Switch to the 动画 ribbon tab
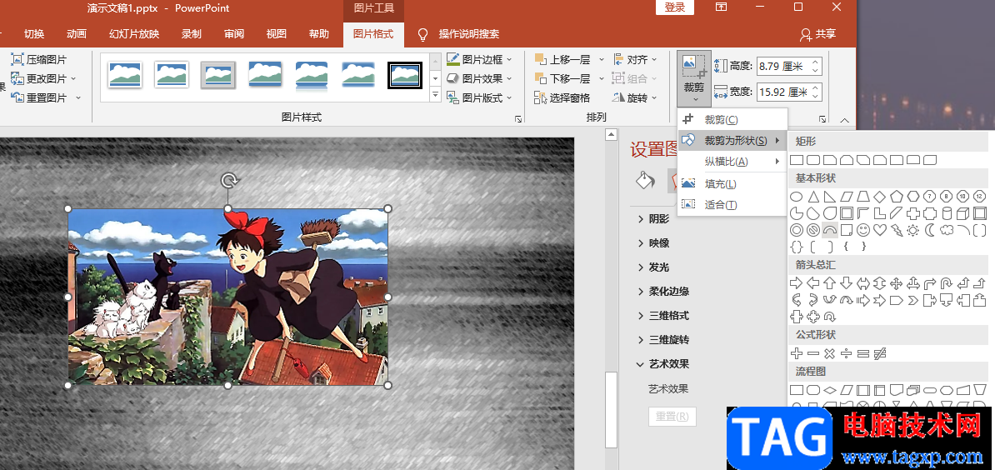 (76, 34)
